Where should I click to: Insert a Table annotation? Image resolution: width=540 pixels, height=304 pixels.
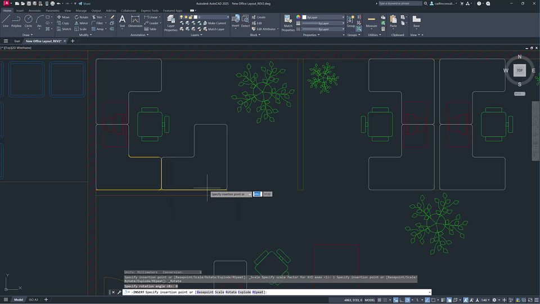click(150, 29)
